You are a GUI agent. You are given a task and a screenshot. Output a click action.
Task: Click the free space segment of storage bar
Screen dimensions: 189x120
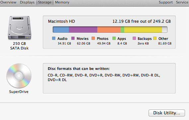click(164, 29)
